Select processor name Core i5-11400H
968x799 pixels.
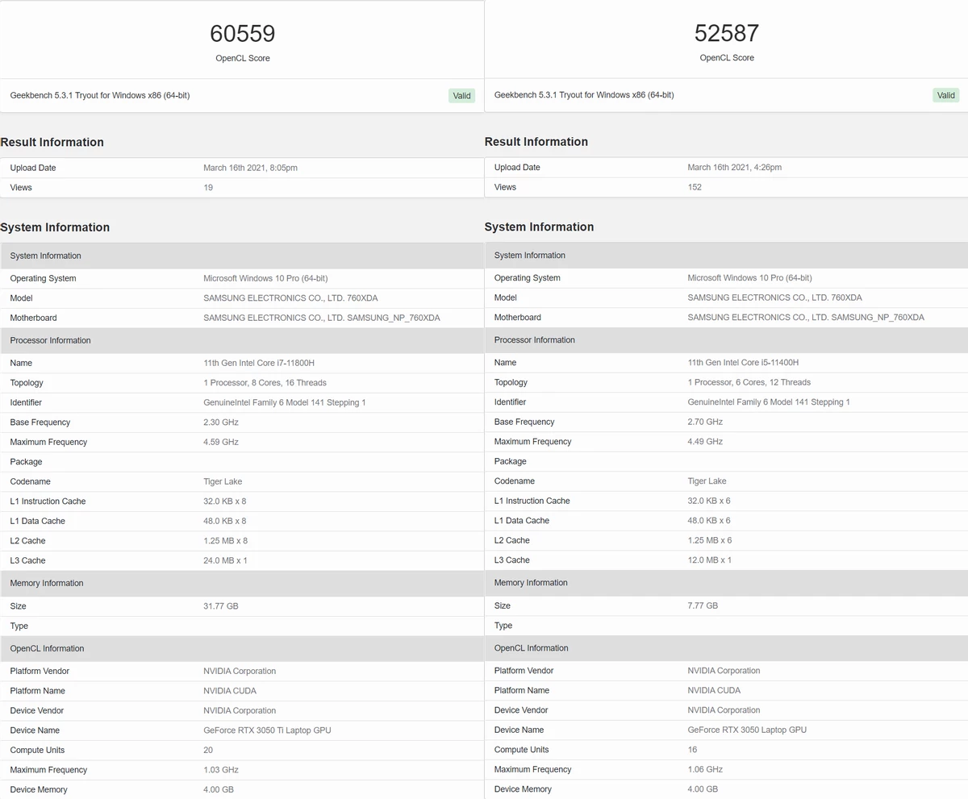tap(743, 363)
